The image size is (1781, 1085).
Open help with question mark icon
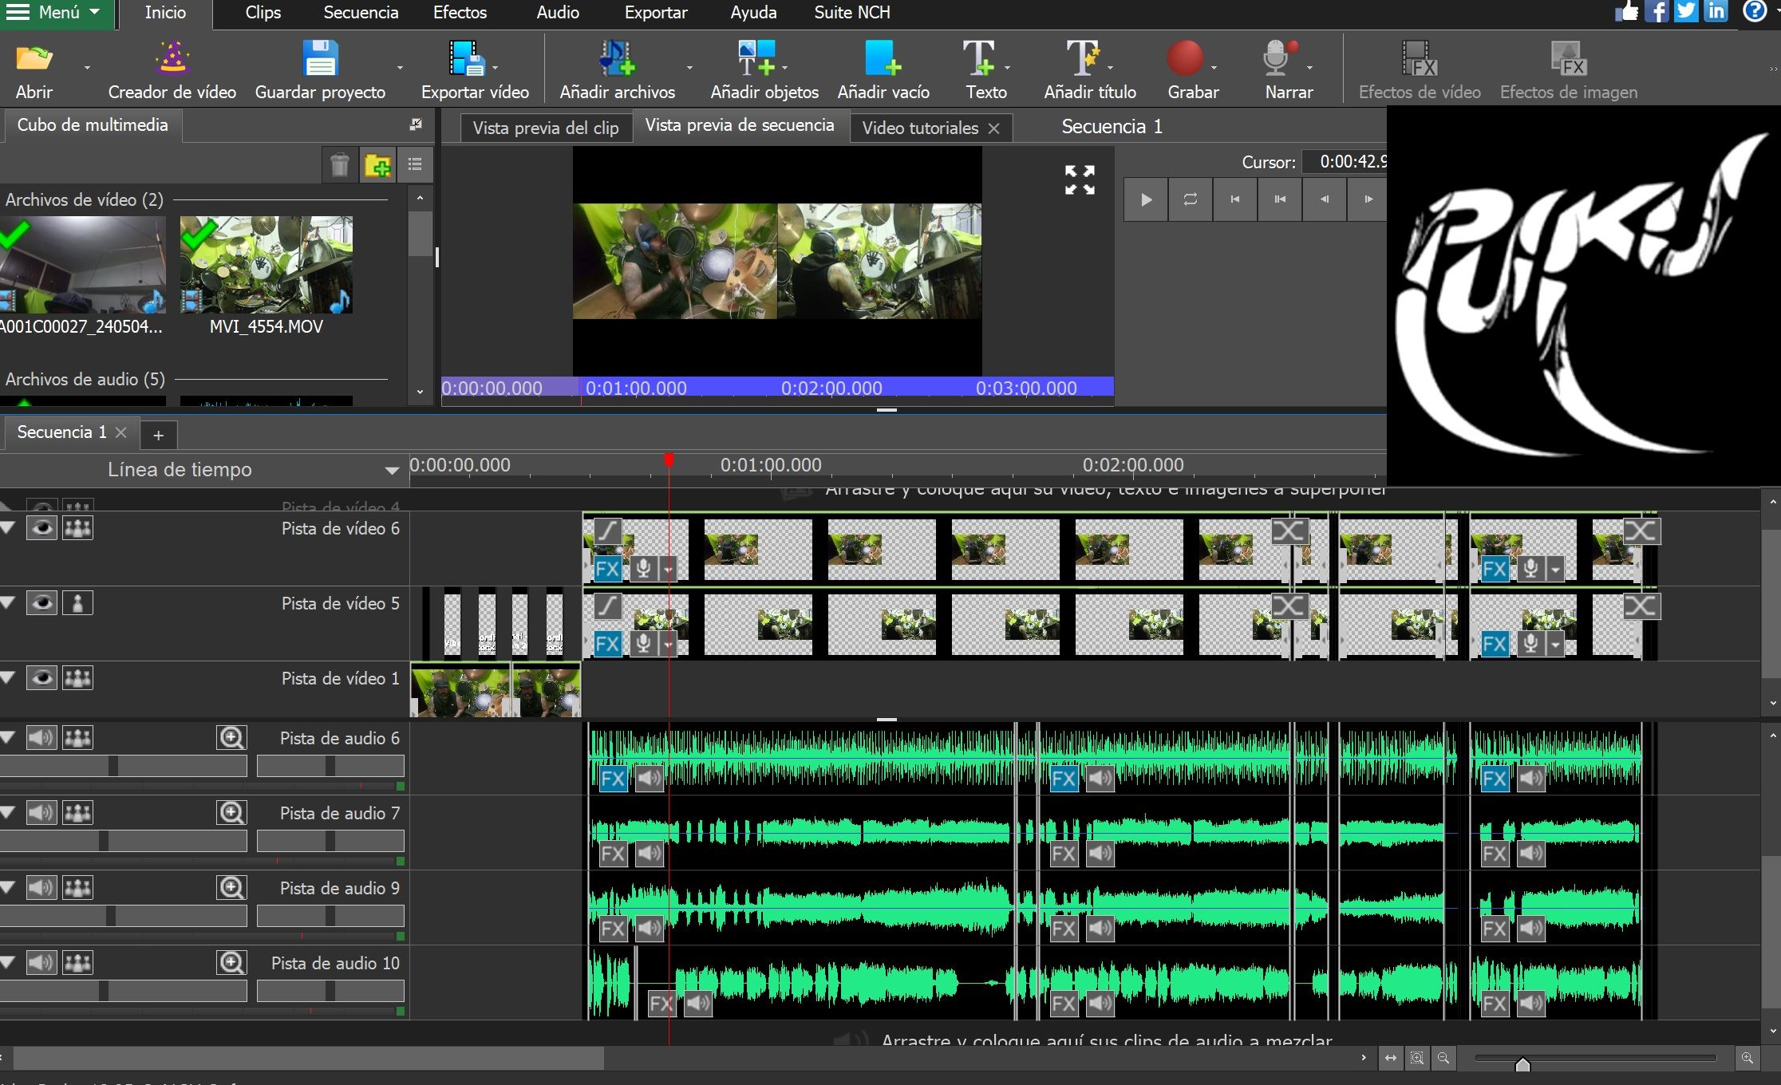point(1755,11)
